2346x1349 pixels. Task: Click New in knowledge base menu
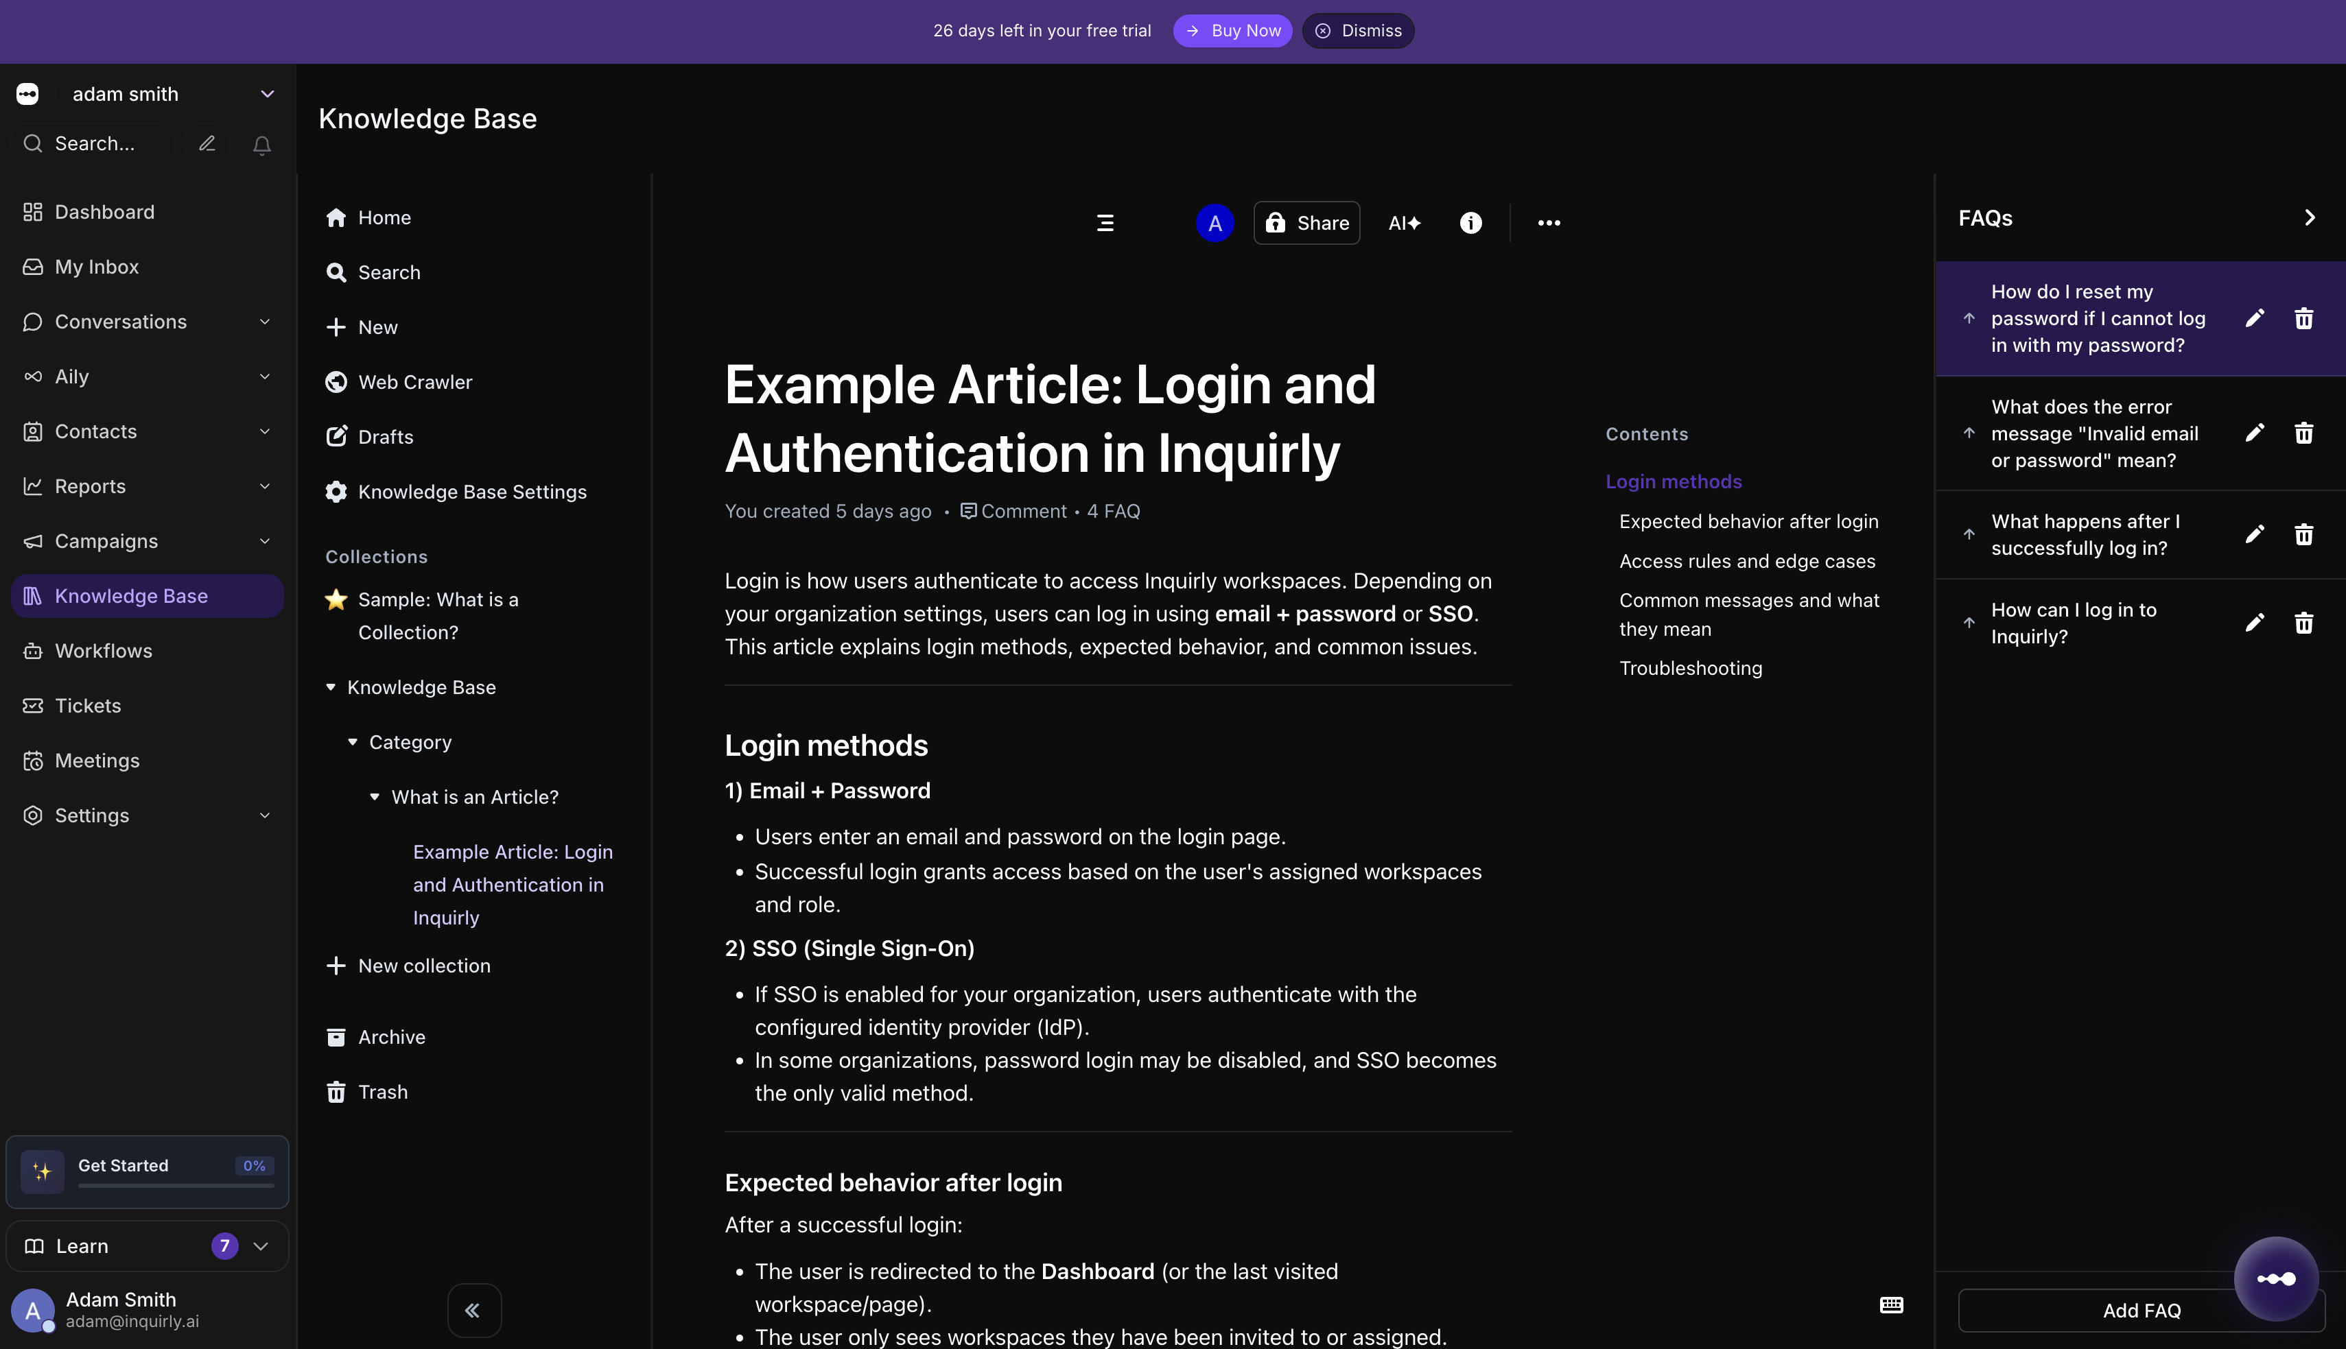pos(362,327)
